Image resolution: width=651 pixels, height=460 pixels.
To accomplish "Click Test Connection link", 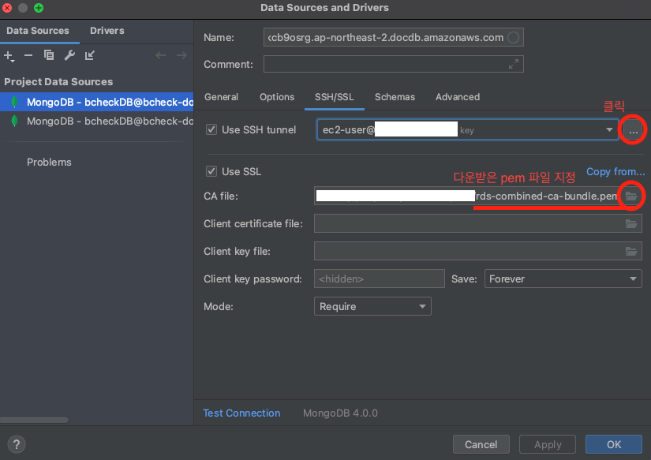I will click(x=241, y=413).
